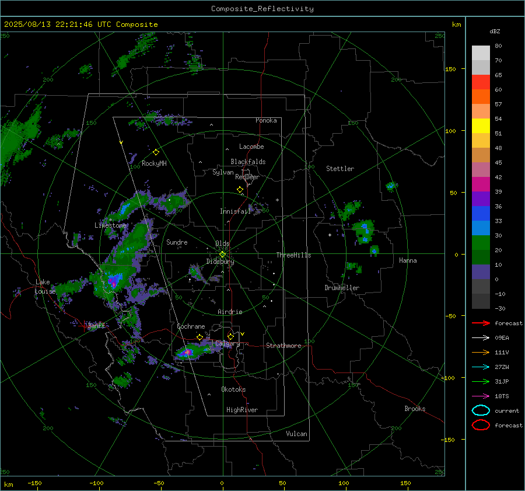Select the 33 dBZ blue color swatch
525x491 pixels.
coord(481,214)
